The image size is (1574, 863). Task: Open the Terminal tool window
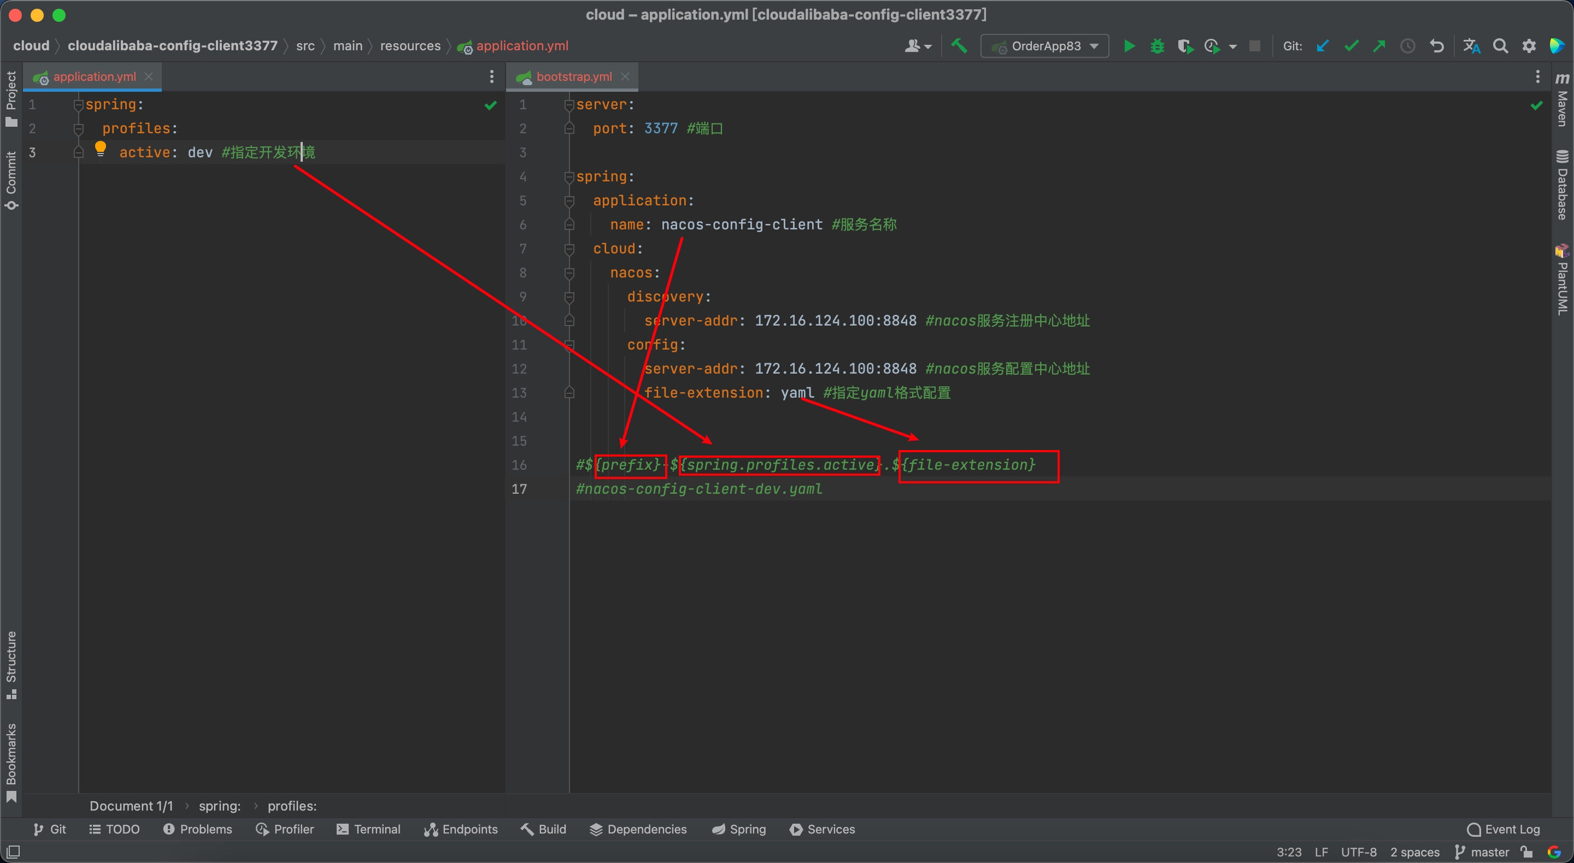(368, 829)
